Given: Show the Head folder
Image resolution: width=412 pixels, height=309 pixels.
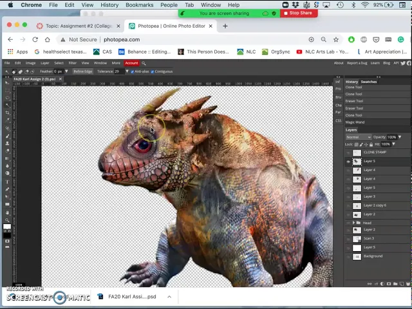Looking at the screenshot, I should pyautogui.click(x=348, y=223).
